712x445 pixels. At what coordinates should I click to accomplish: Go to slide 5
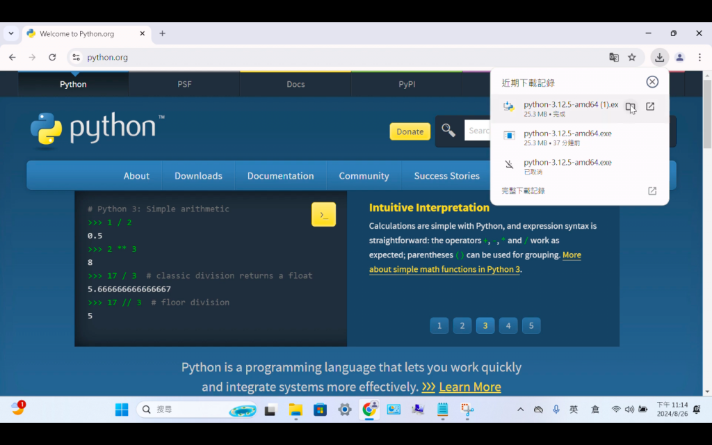[531, 325]
